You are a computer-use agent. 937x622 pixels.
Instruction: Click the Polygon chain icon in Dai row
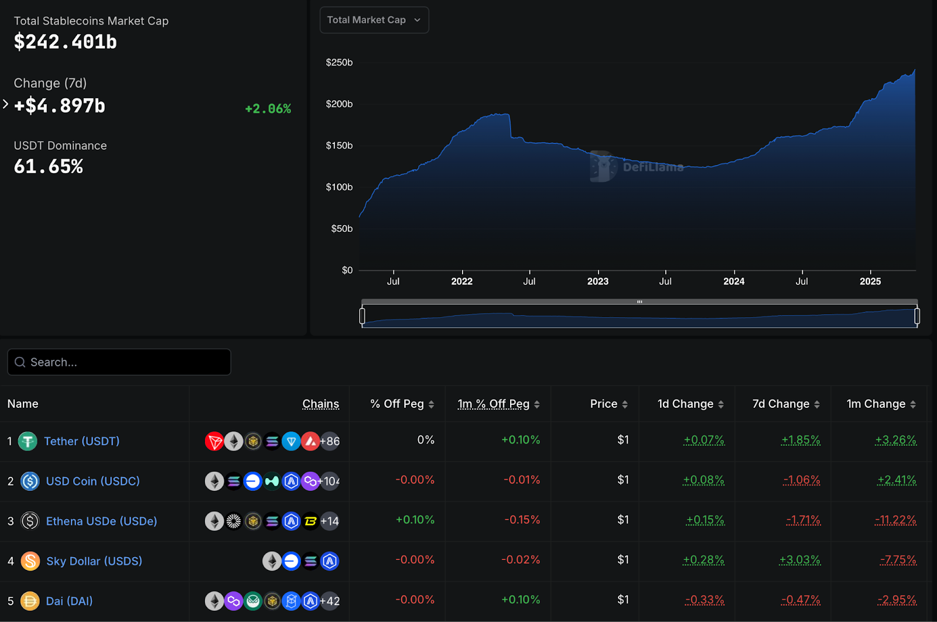pyautogui.click(x=234, y=601)
